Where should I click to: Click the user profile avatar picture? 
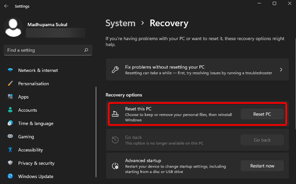14,27
